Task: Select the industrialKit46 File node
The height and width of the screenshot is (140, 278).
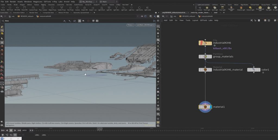Action: point(205,43)
